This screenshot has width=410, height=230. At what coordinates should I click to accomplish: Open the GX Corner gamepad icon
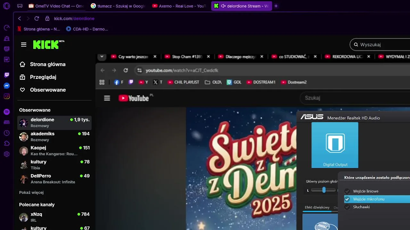(x=20, y=6)
